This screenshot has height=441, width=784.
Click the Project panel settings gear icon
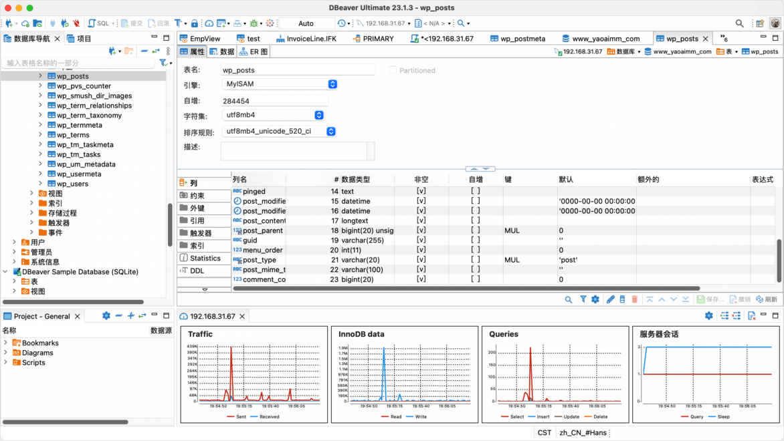(x=106, y=315)
